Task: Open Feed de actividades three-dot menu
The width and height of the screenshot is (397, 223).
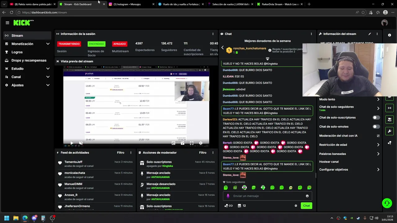Action: pos(131,153)
